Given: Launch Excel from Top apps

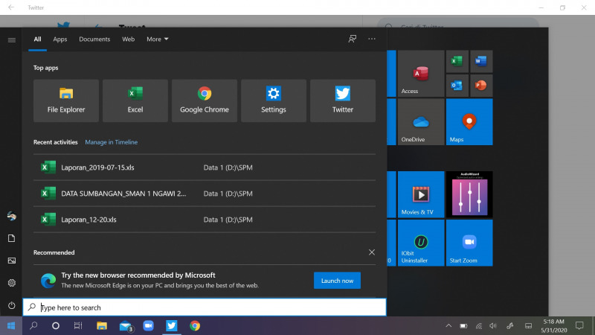Looking at the screenshot, I should [135, 100].
